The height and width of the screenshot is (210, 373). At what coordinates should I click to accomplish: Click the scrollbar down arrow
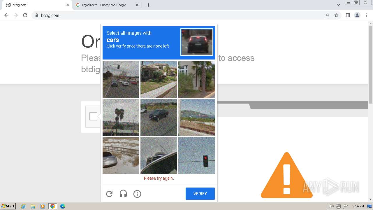click(371, 199)
